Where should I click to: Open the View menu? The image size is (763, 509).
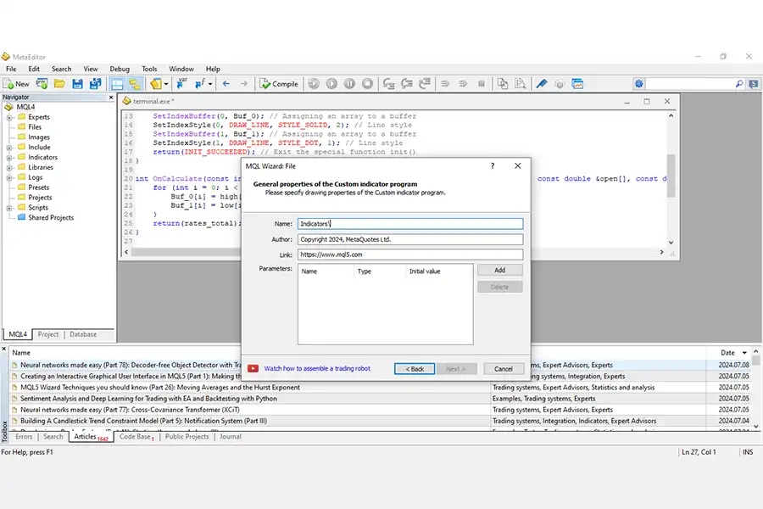click(91, 70)
